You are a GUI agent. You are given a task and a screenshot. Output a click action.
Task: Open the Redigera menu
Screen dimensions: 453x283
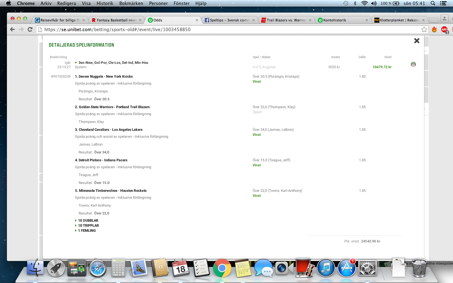66,3
